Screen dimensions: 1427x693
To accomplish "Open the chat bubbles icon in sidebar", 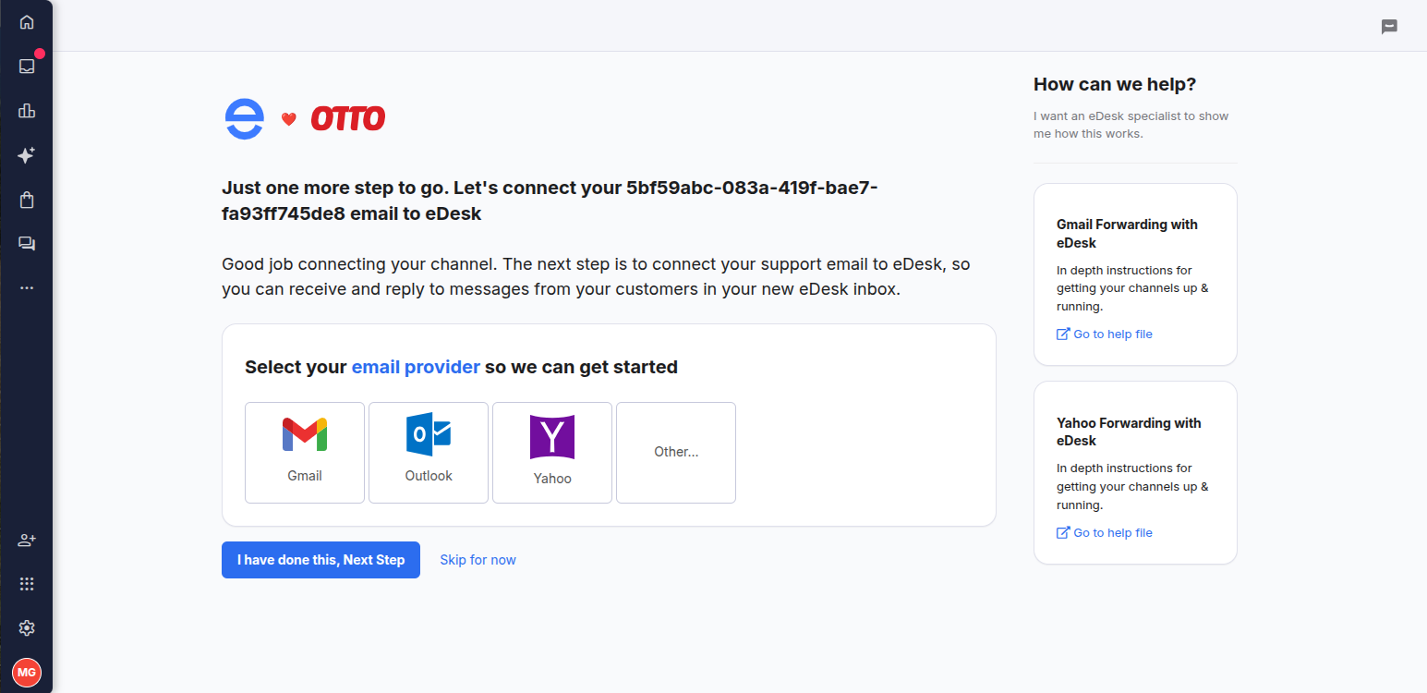I will [x=27, y=244].
